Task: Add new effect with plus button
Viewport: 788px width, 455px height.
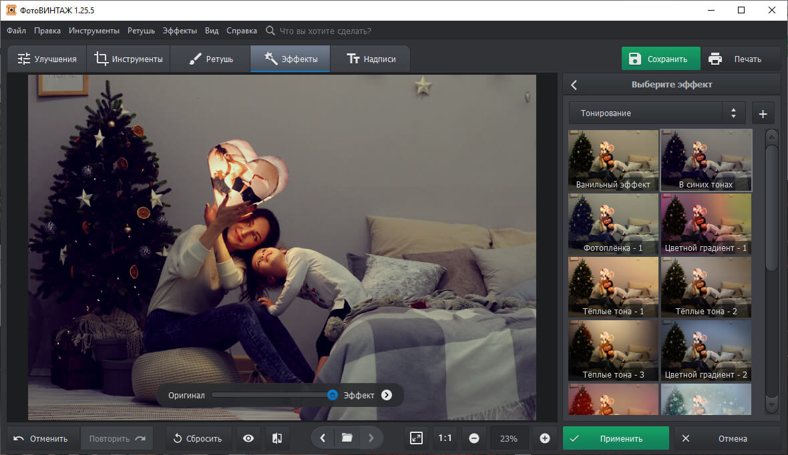Action: point(763,113)
